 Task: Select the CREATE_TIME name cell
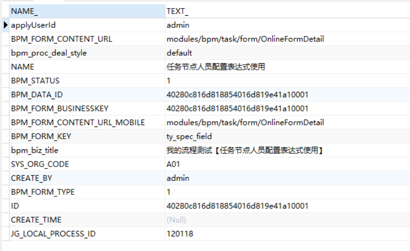click(x=87, y=220)
